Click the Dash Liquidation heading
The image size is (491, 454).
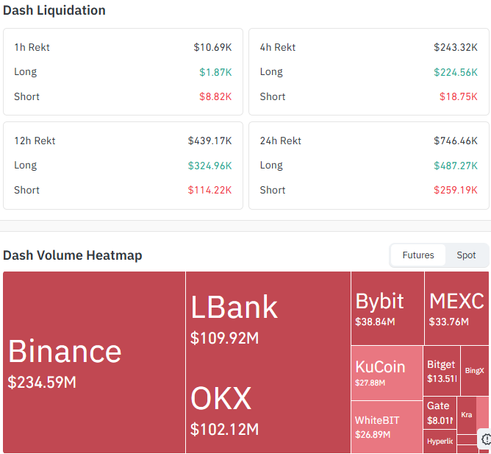54,10
